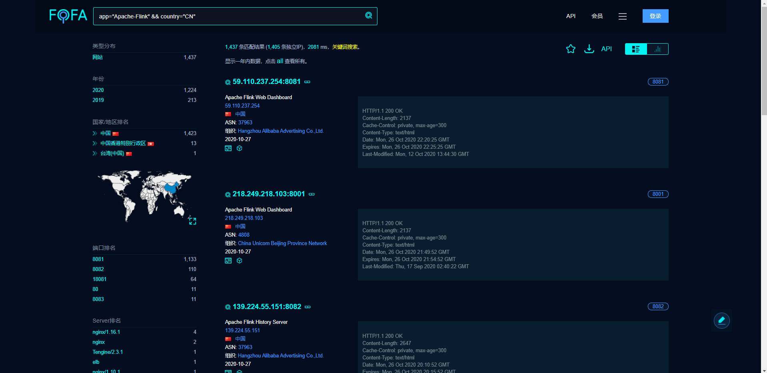Filter results by port 8082 in sidebar

click(x=98, y=269)
